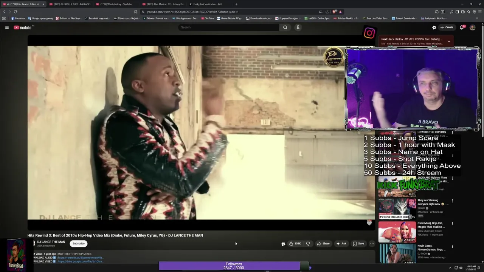Open the hearthis.at download audio link
The height and width of the screenshot is (272, 484).
(x=81, y=258)
